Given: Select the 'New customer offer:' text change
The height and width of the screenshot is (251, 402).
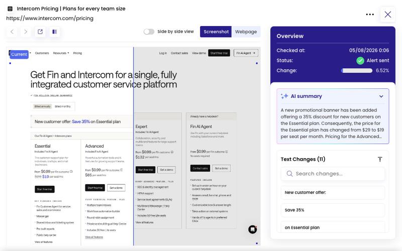Looking at the screenshot, I should tap(333, 192).
